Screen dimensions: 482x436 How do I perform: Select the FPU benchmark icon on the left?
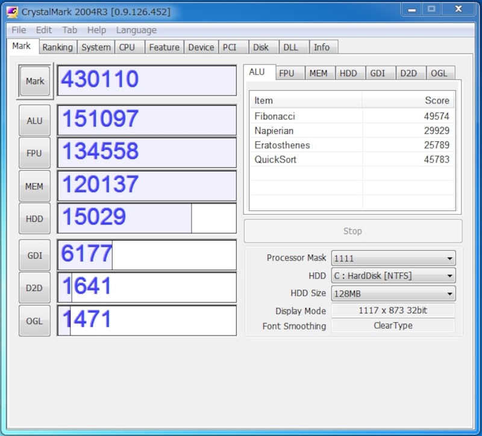click(34, 153)
